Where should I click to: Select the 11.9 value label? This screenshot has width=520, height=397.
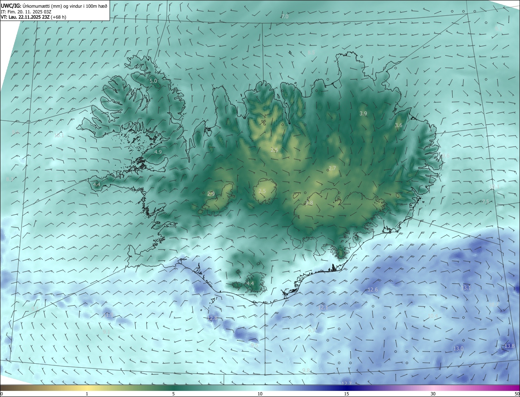coord(108,315)
